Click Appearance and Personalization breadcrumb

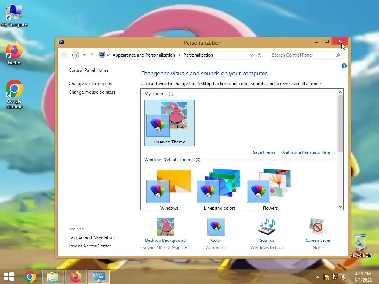coord(144,55)
